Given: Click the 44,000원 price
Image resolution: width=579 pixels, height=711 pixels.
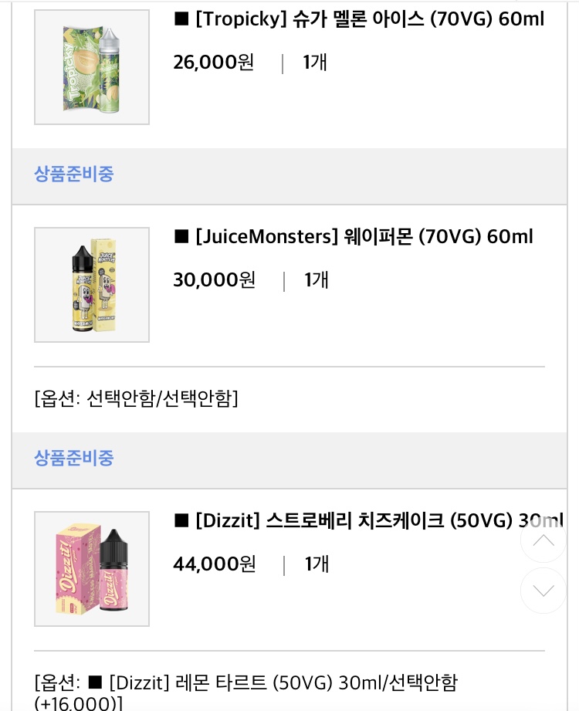Looking at the screenshot, I should (214, 564).
